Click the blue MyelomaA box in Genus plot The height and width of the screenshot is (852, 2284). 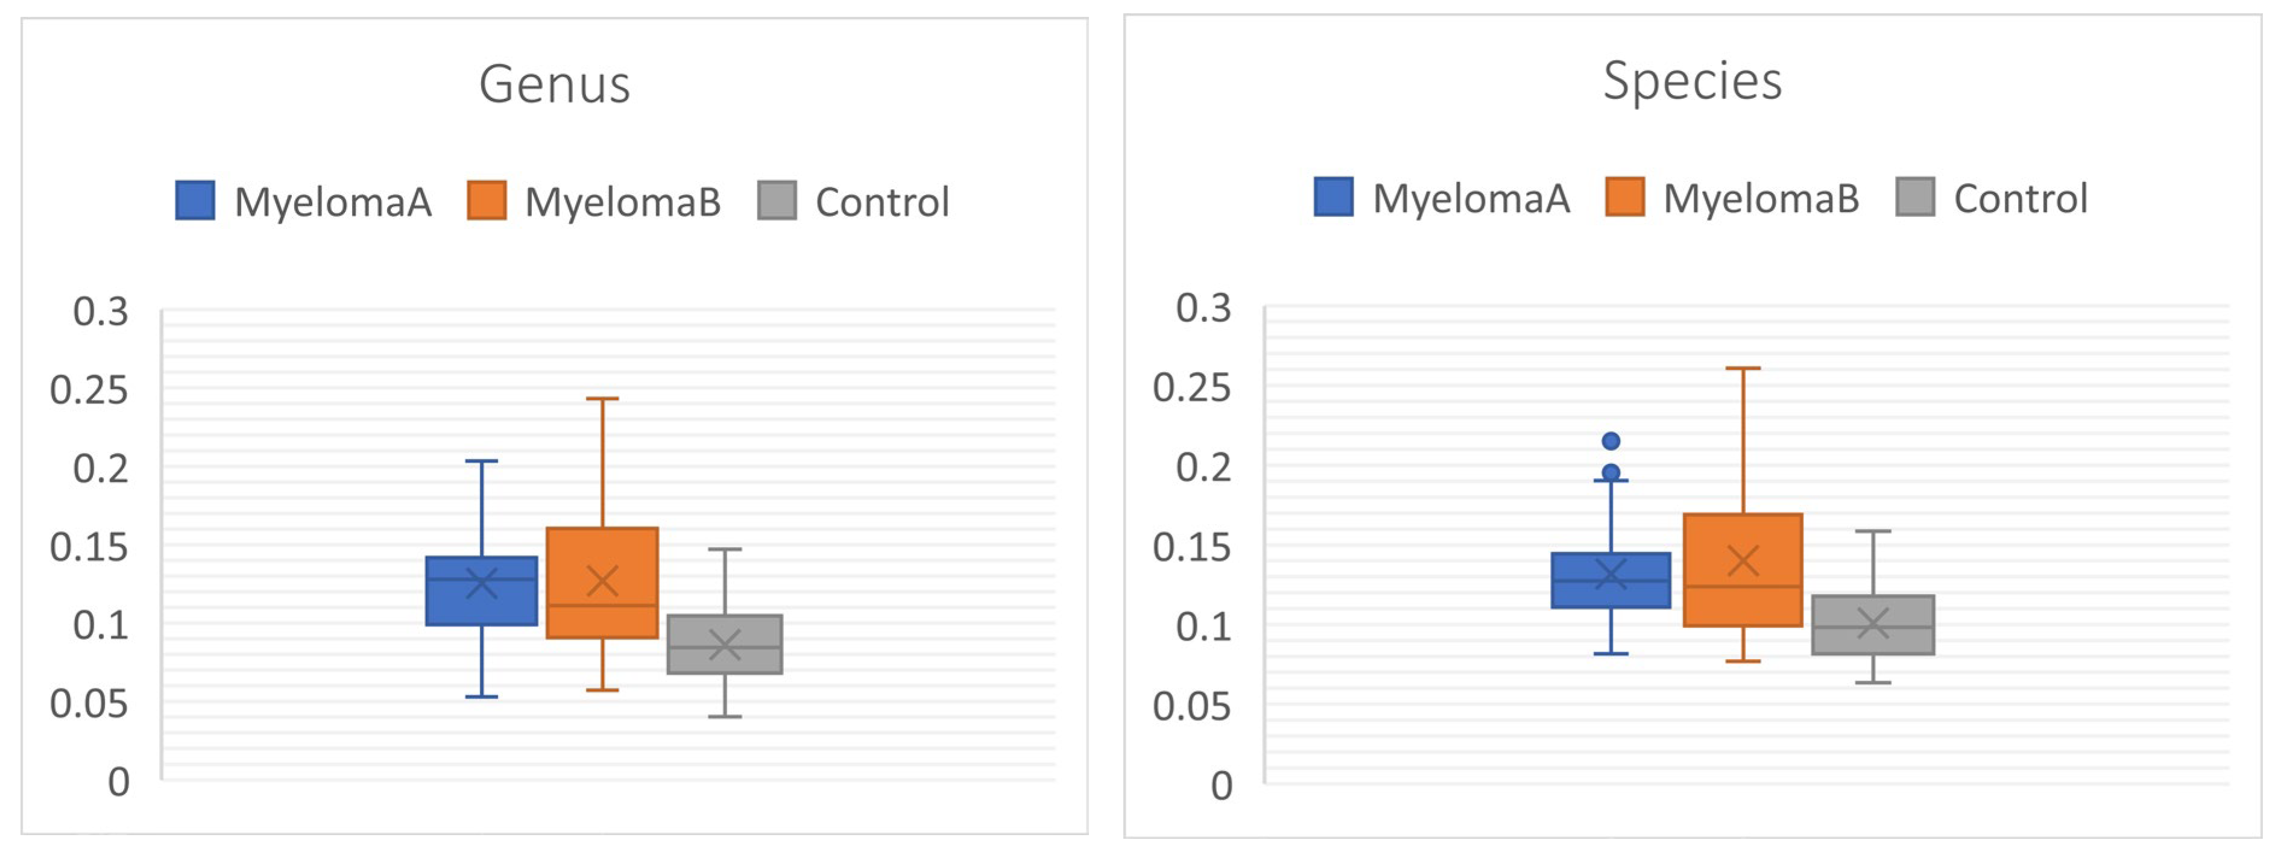pos(481,603)
